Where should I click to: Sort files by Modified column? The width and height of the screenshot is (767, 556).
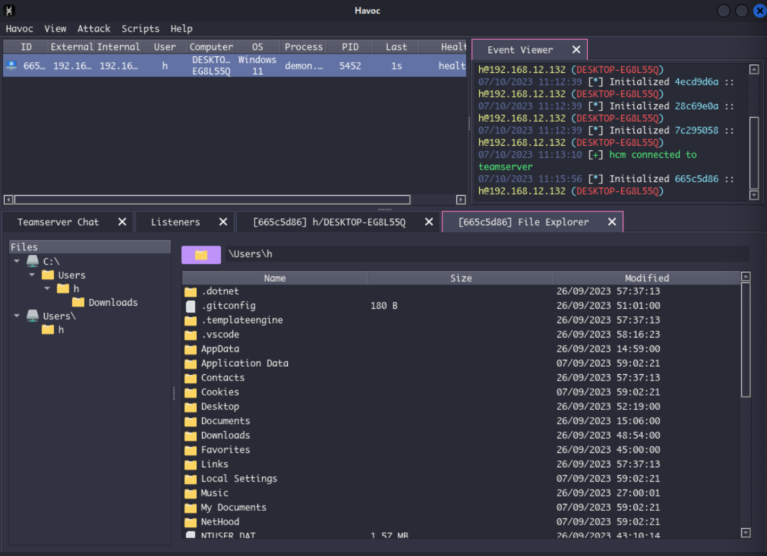pyautogui.click(x=647, y=278)
